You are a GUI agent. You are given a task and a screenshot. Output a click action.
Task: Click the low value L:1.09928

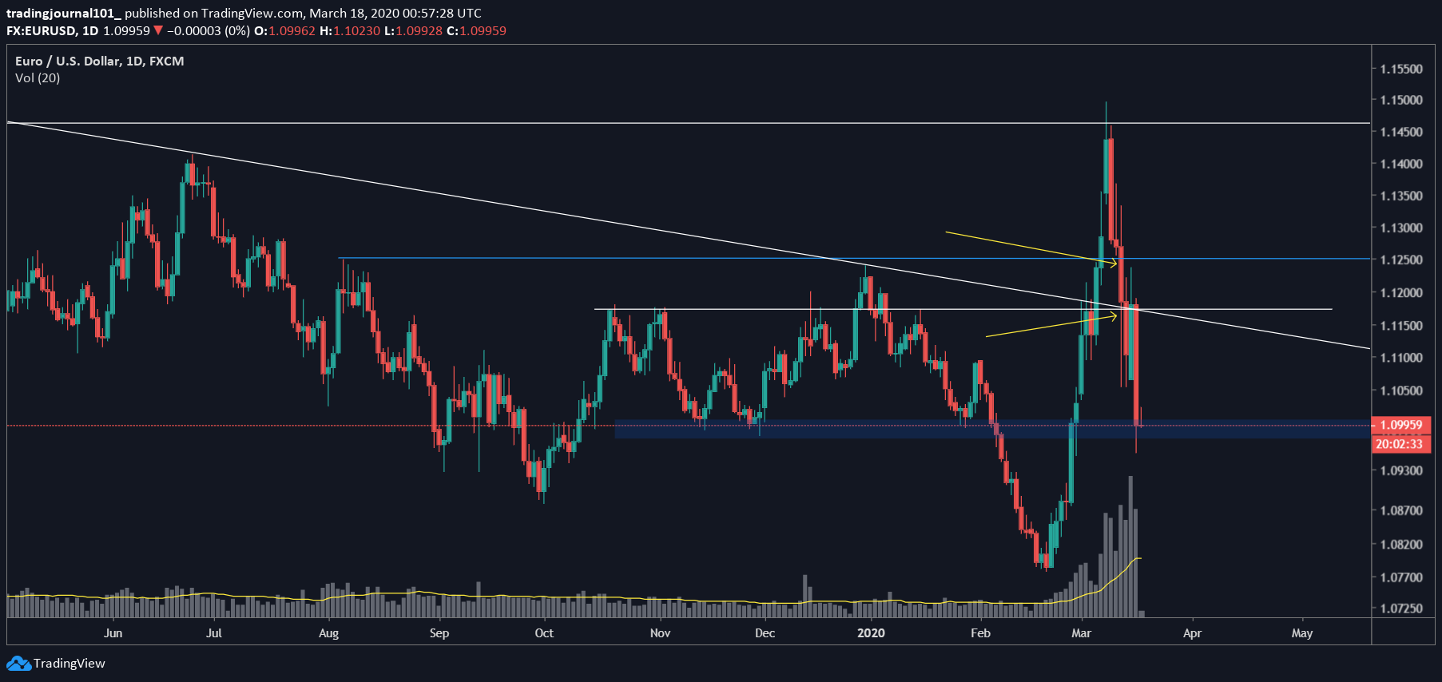413,31
